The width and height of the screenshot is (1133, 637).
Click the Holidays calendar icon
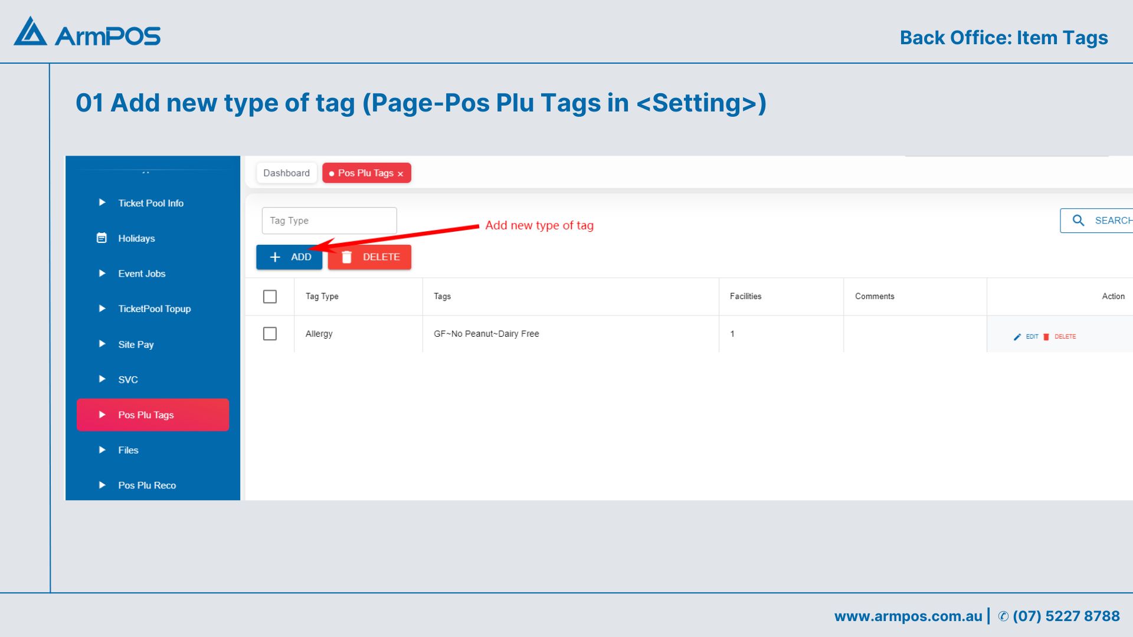[x=101, y=238]
